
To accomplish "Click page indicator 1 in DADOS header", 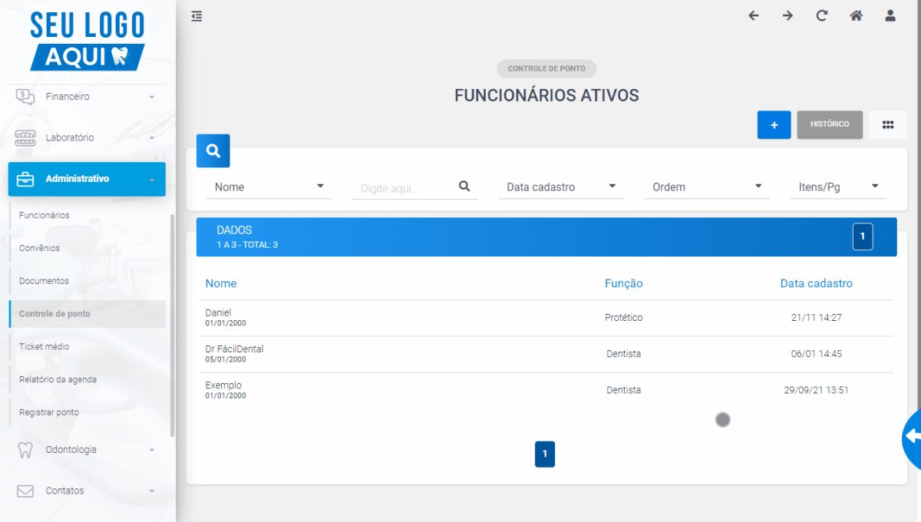I will [x=863, y=236].
